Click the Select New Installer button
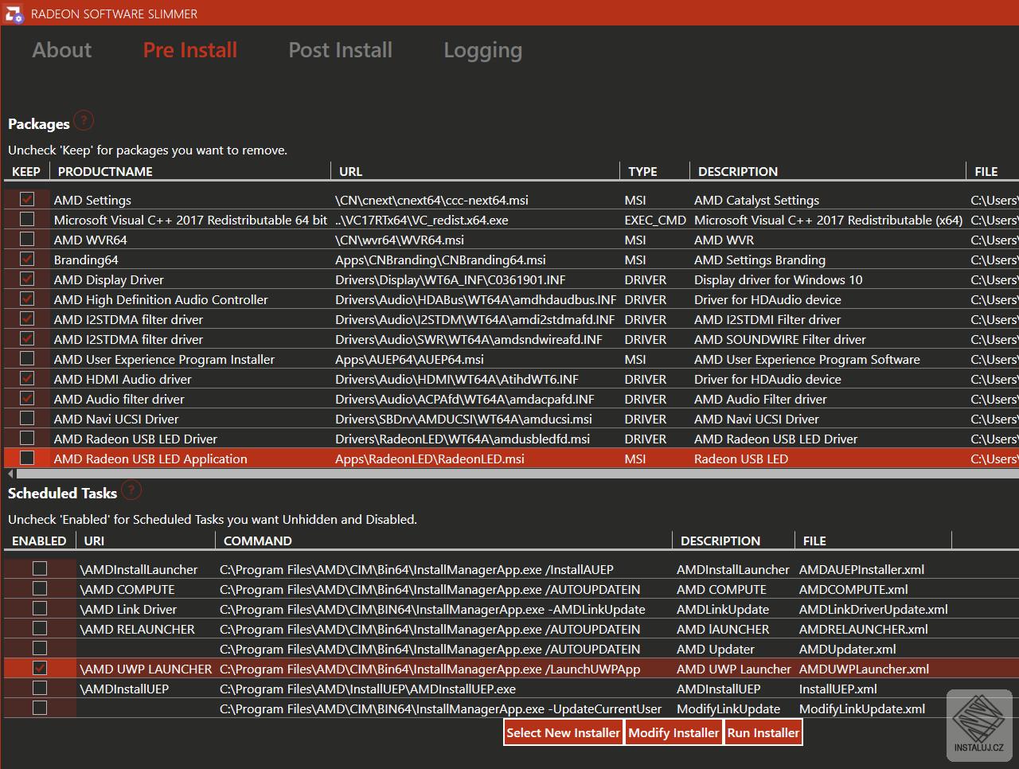Image resolution: width=1019 pixels, height=769 pixels. (563, 732)
